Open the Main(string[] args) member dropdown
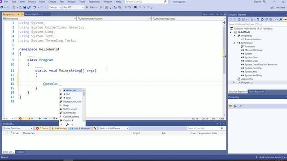This screenshot has width=287, height=161. pos(189,19)
